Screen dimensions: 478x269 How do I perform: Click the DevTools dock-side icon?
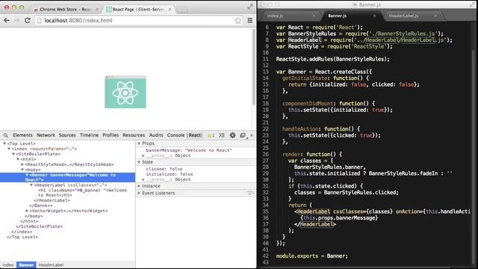(243, 135)
